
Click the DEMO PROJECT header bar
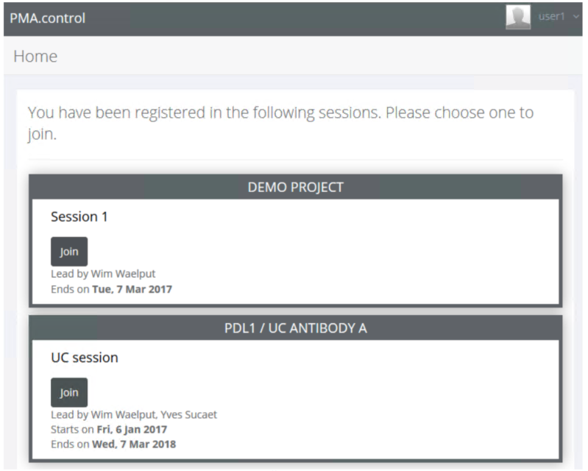tap(295, 187)
